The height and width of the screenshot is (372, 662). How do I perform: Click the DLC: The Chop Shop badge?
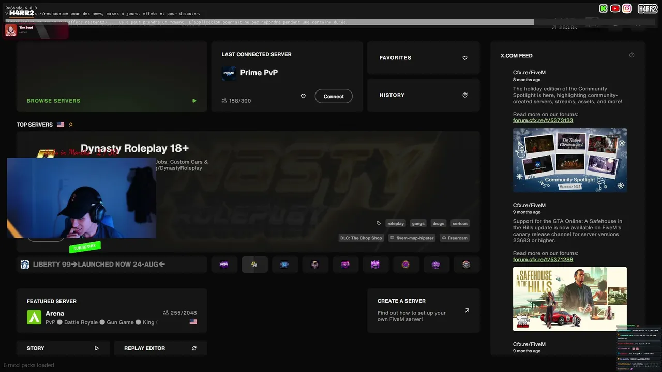tap(361, 238)
